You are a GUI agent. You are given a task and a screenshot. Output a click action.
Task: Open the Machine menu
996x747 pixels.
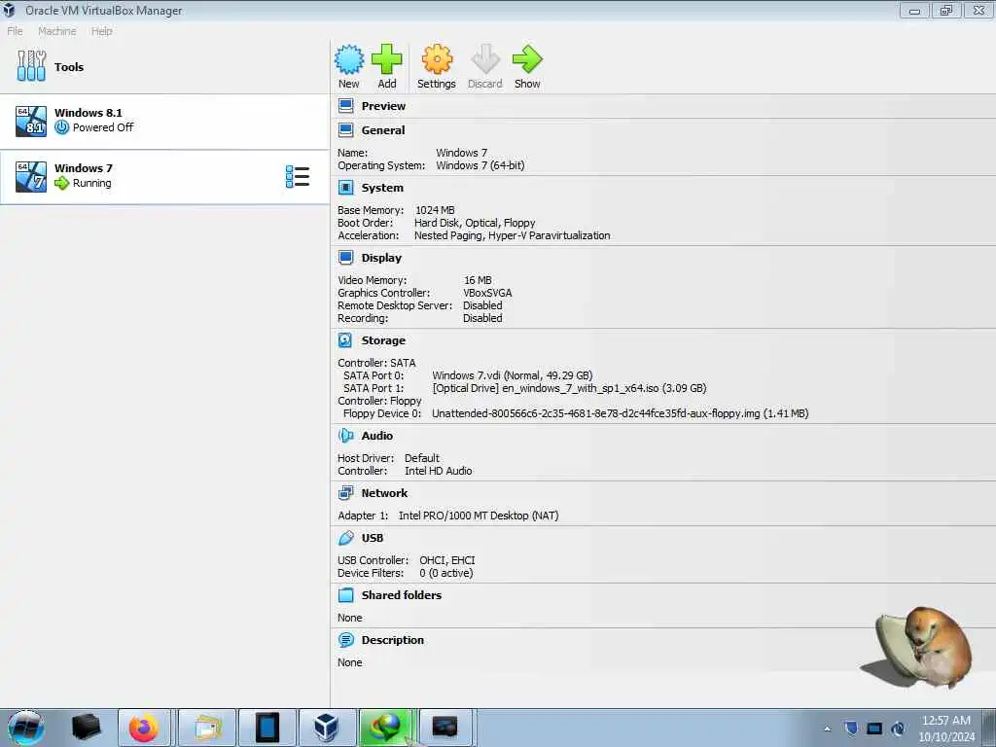pos(57,31)
